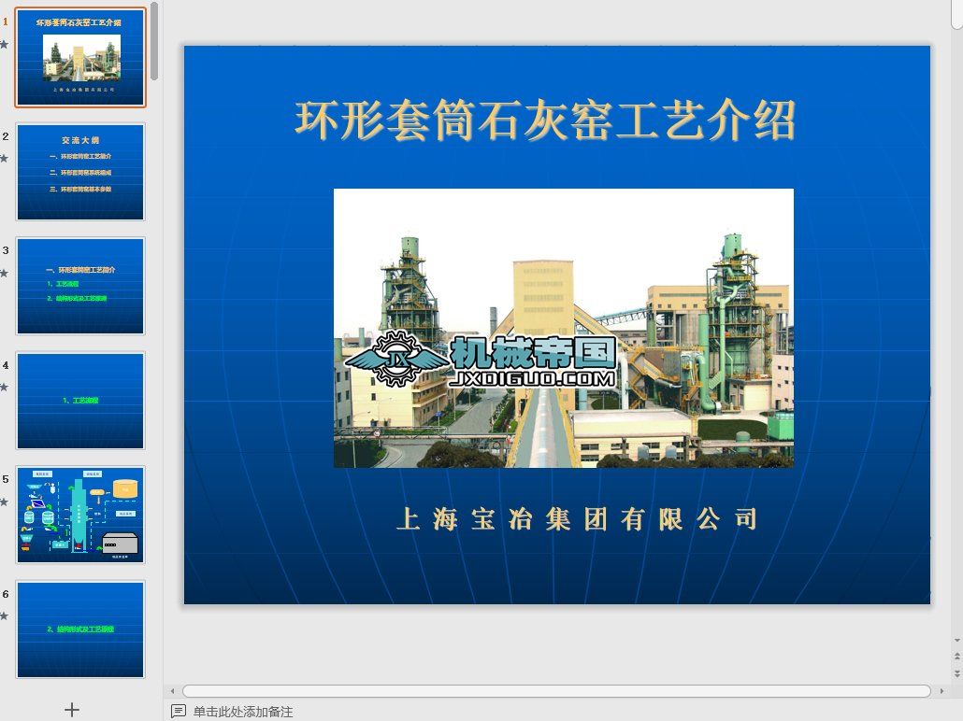
Task: Click the notes icon beside 单击此处添加备注
Action: 178,711
